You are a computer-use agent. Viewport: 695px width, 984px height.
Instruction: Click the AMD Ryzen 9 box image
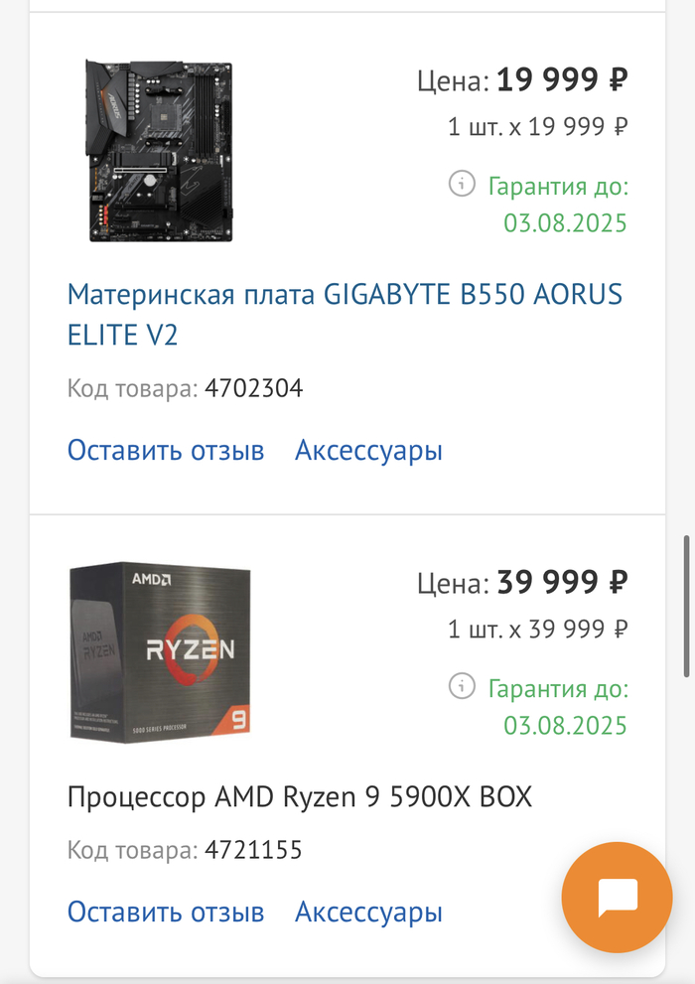coord(160,652)
